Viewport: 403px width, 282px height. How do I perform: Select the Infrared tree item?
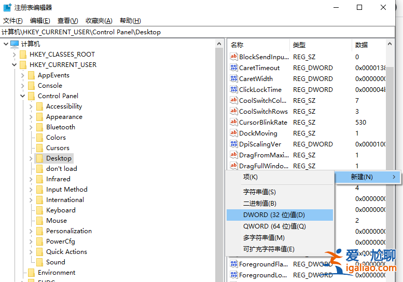pyautogui.click(x=58, y=179)
